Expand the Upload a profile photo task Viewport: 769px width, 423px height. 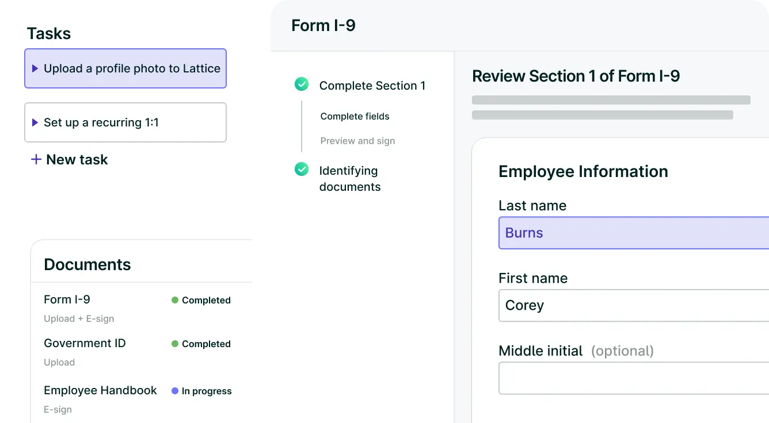[x=35, y=69]
